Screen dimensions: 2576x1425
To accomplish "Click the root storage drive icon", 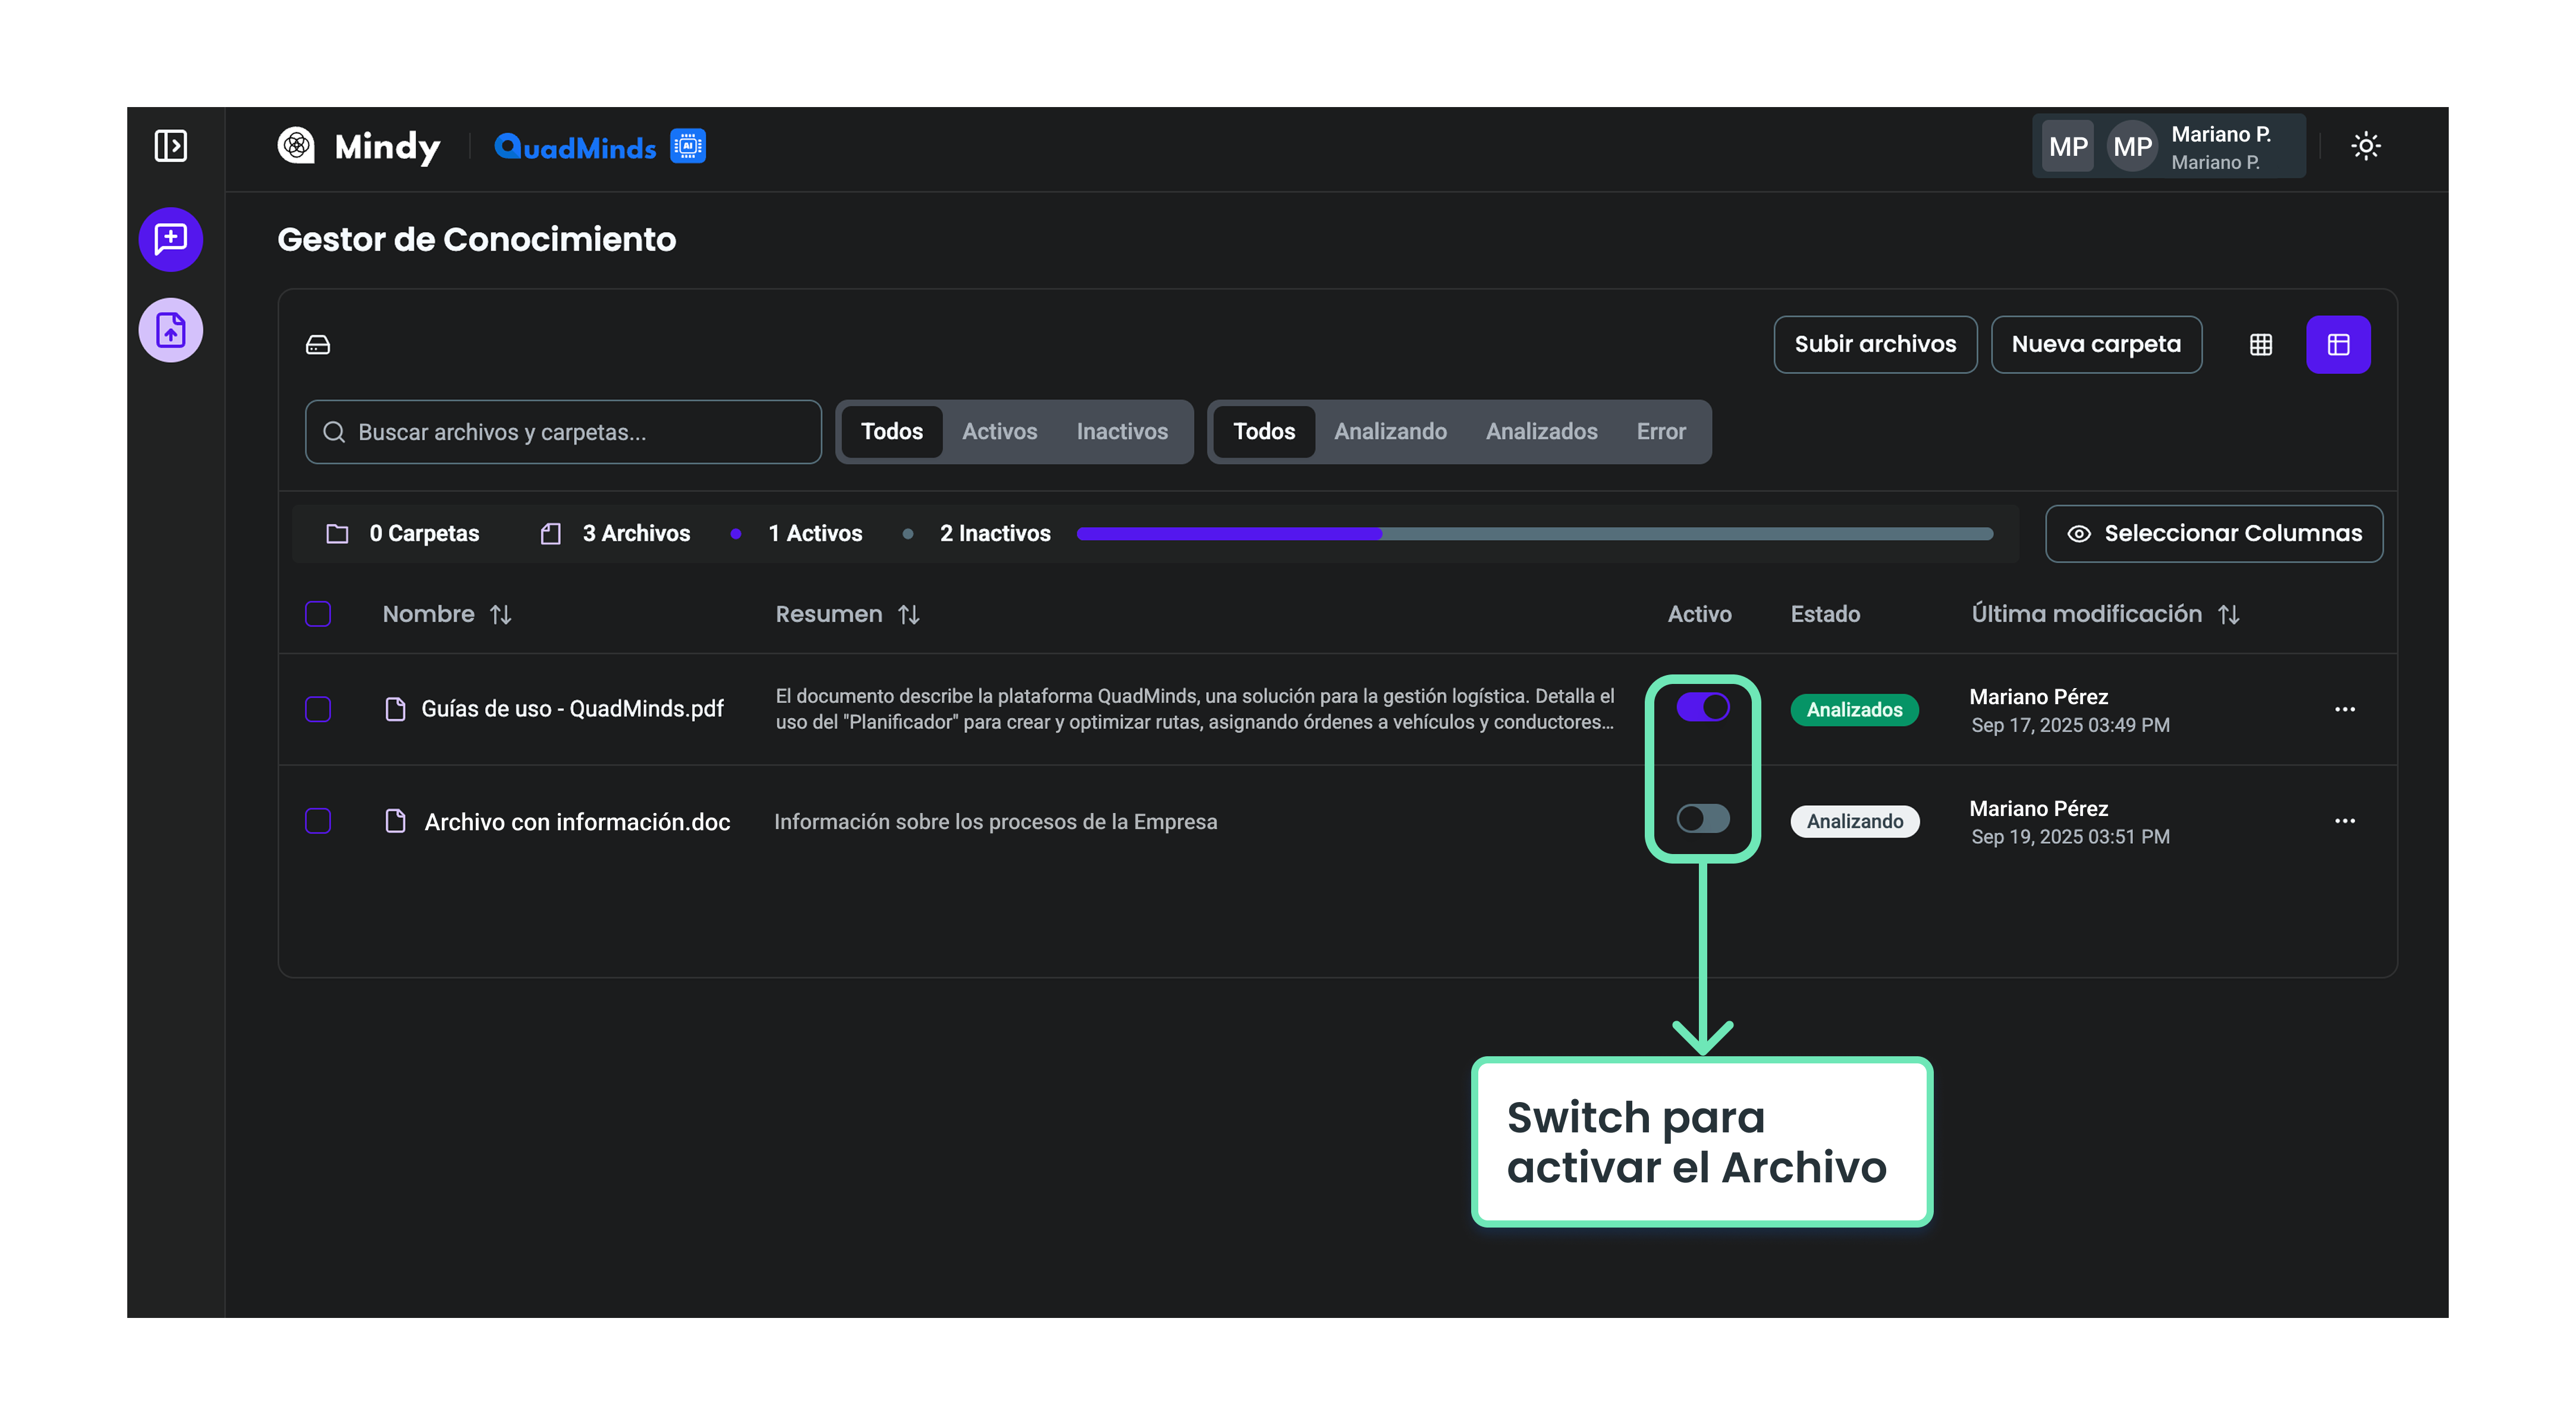I will [x=318, y=345].
